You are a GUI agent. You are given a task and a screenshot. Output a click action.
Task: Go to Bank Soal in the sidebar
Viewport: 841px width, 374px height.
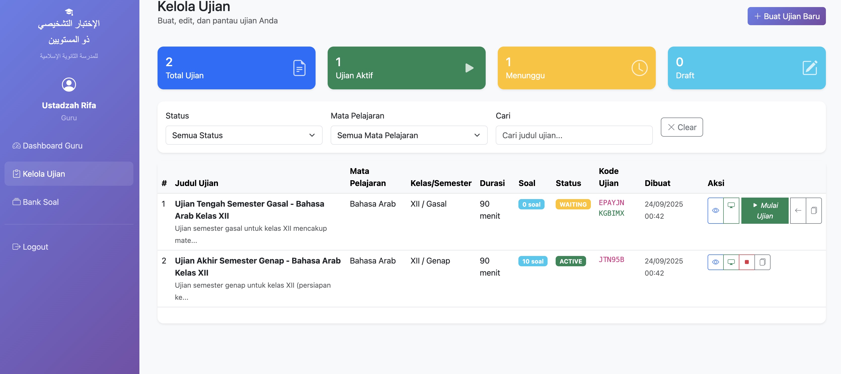(41, 202)
